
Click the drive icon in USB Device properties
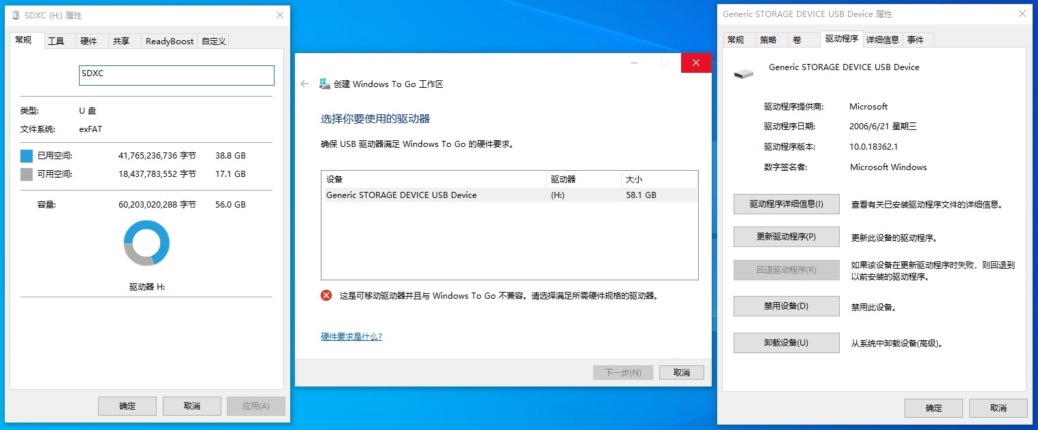[744, 73]
